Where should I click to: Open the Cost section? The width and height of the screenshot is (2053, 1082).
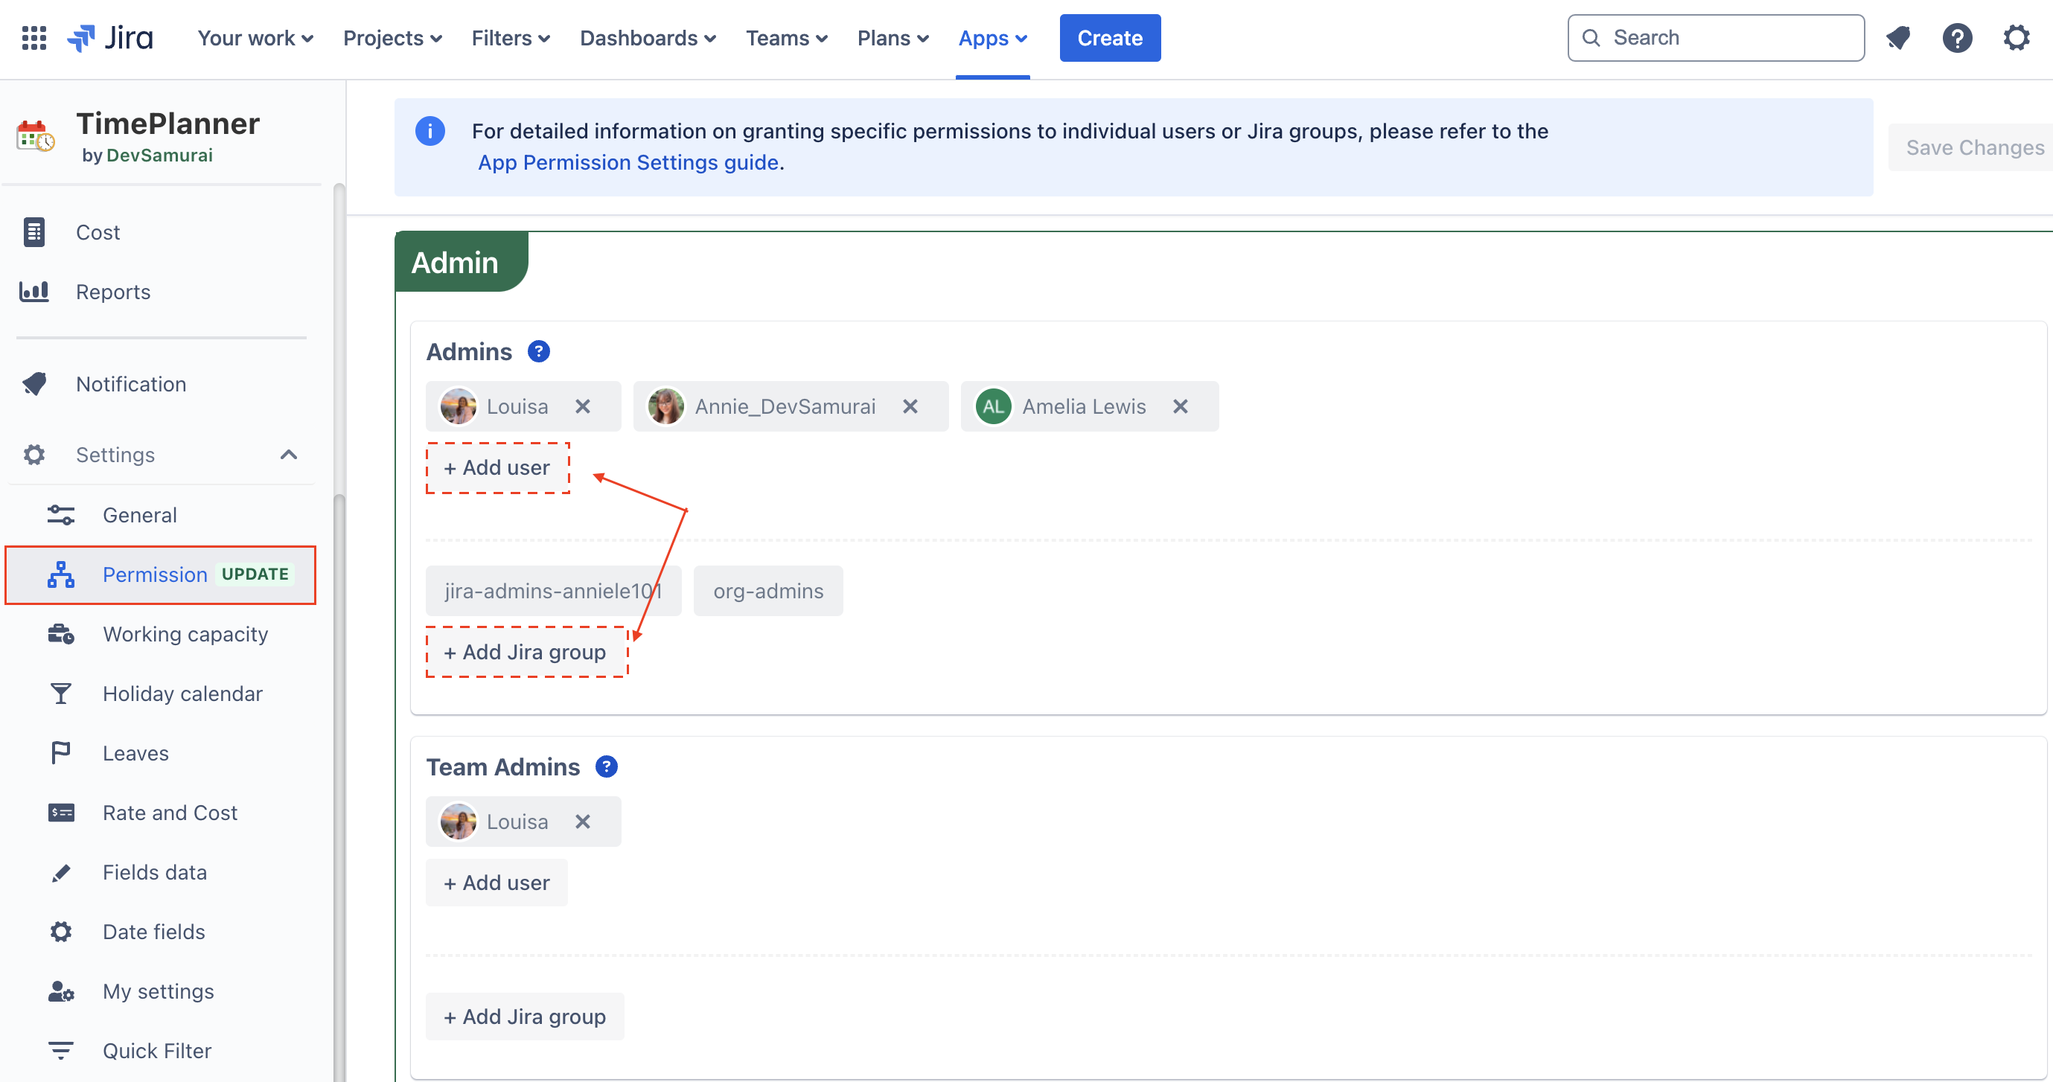tap(98, 231)
